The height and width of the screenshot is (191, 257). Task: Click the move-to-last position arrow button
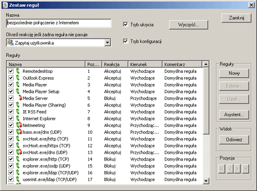click(x=245, y=168)
